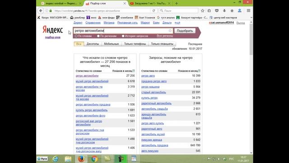
Task: Switch to 'Мобильные' tab
Action: [112, 44]
